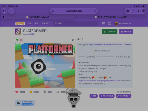Open the Safari downloads icon
Image resolution: width=148 pixels, height=111 pixels.
(x=127, y=11)
